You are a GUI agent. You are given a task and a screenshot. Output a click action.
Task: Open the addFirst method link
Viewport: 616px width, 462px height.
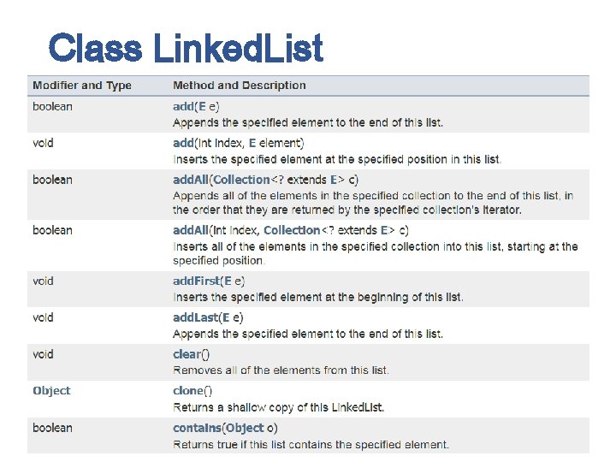point(196,281)
